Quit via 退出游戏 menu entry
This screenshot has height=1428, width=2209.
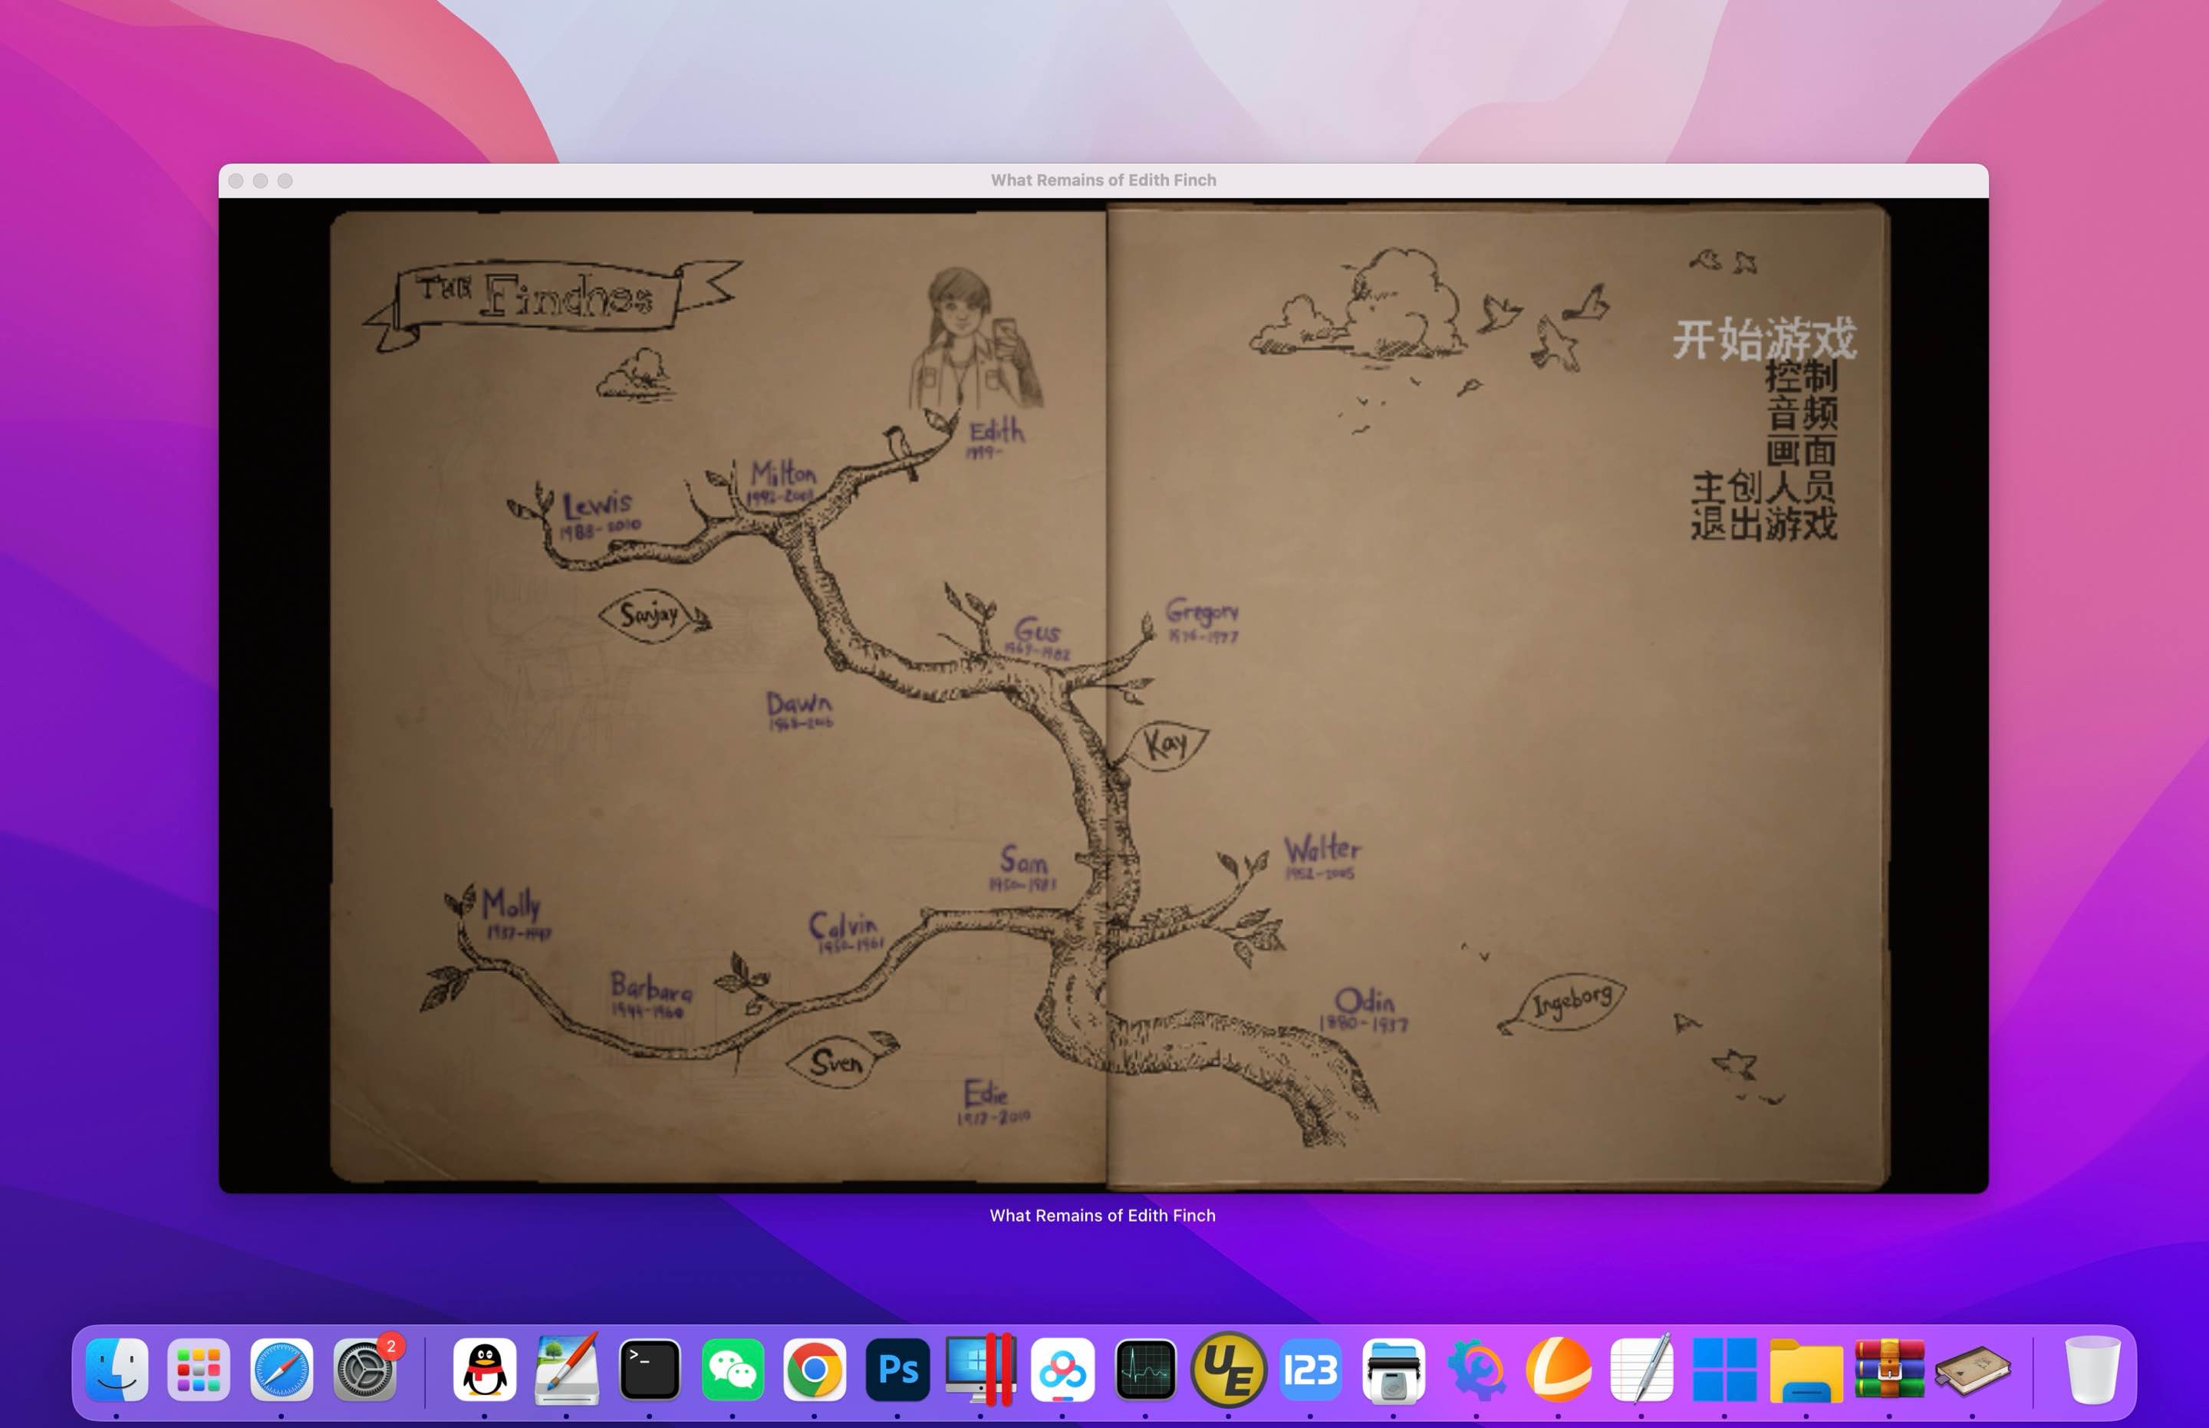click(1764, 524)
